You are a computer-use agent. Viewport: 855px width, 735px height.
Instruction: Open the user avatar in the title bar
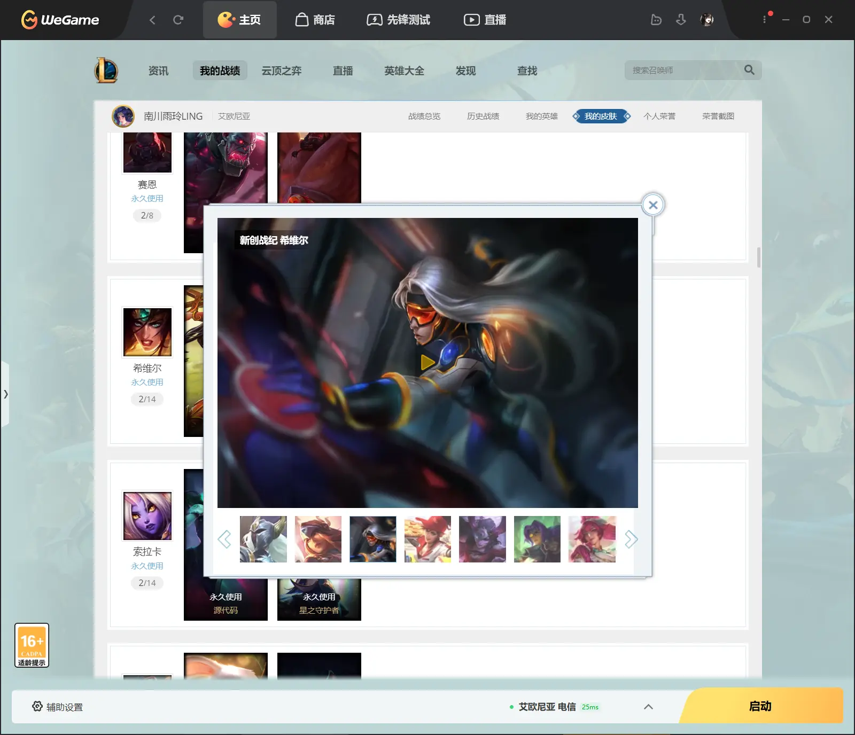(707, 20)
